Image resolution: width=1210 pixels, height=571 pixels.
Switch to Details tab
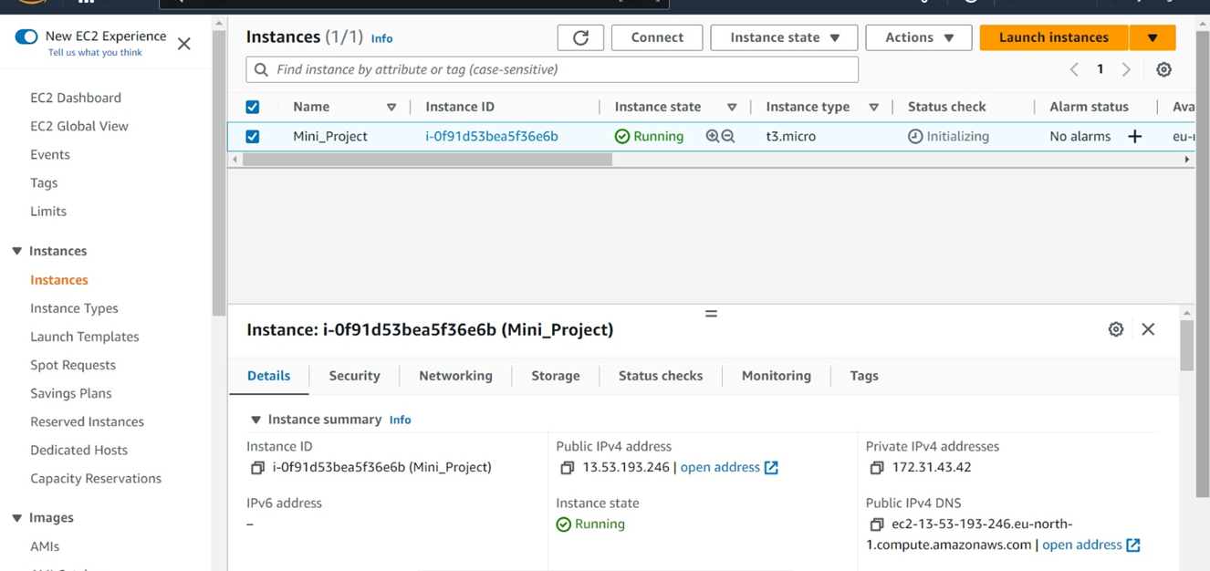268,376
